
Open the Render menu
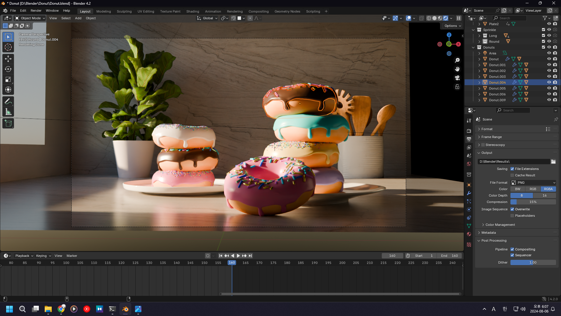point(36,11)
